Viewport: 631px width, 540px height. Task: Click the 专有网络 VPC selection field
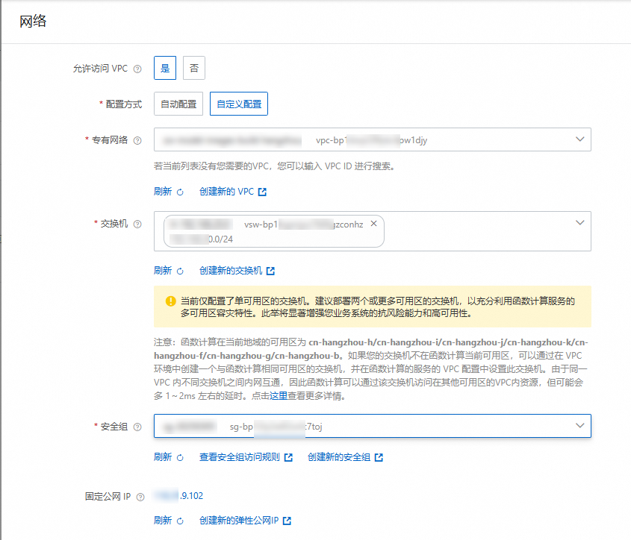(x=372, y=139)
